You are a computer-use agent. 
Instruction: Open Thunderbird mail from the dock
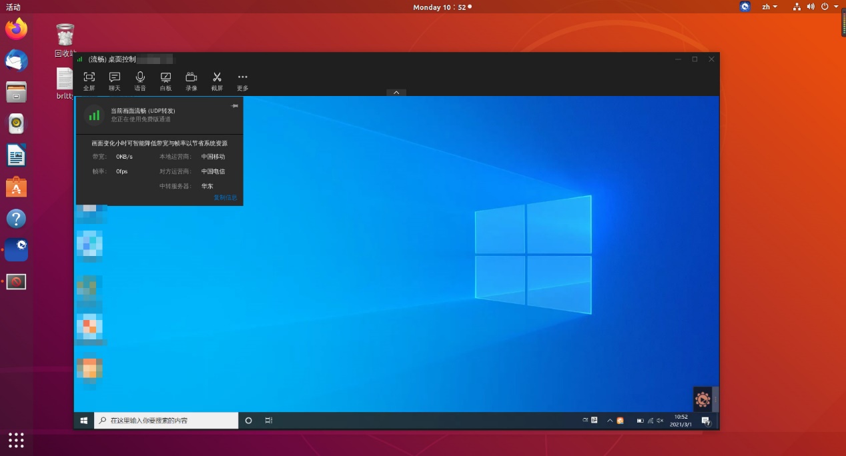tap(17, 61)
